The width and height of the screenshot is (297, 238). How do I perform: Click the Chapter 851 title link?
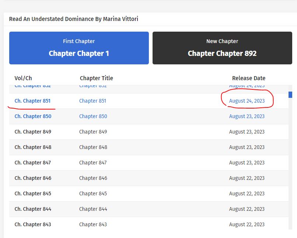(x=92, y=101)
